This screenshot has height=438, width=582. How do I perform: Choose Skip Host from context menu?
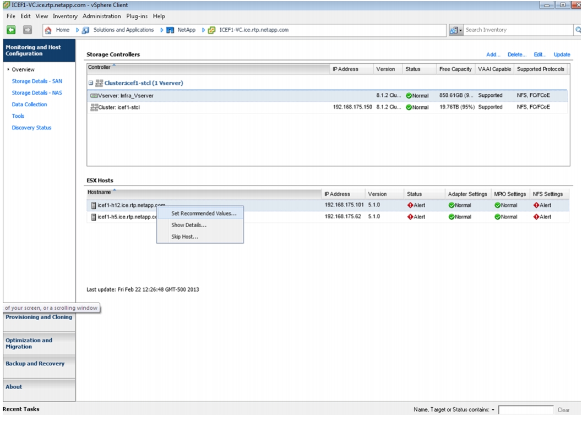(x=200, y=237)
